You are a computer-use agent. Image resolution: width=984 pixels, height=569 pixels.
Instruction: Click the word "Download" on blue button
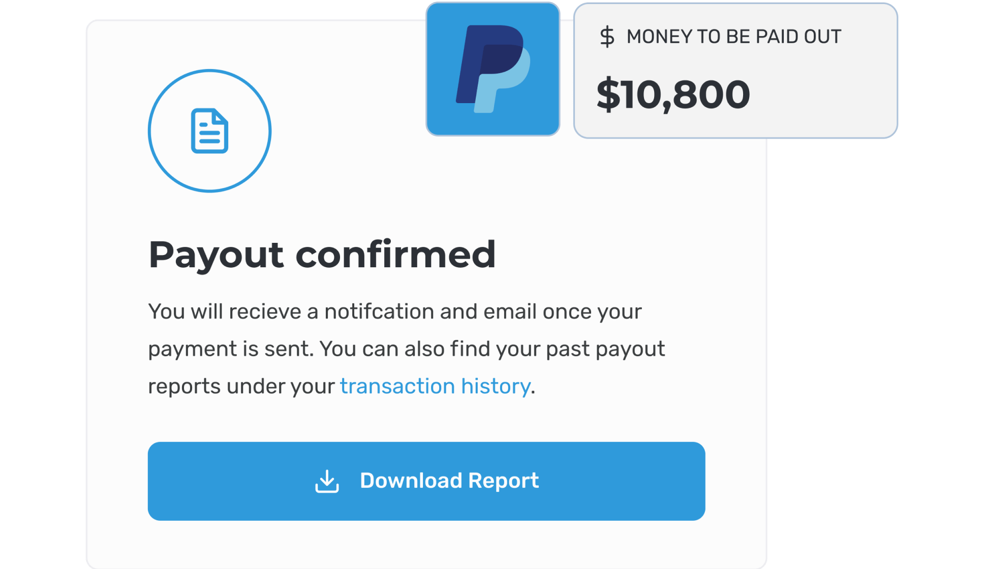pos(411,481)
